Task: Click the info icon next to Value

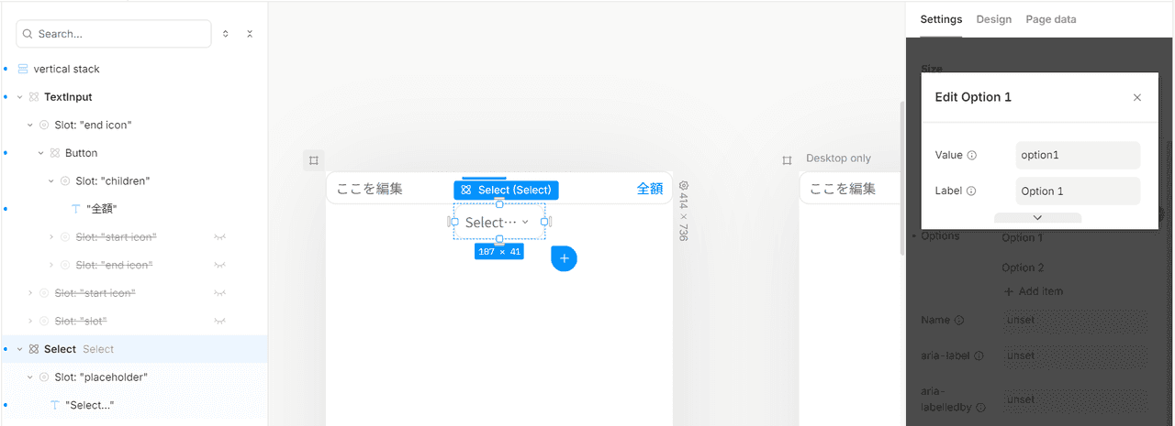Action: 972,155
